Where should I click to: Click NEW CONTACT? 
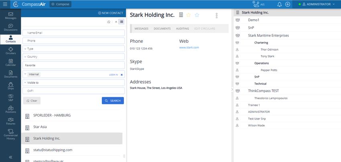(110, 13)
